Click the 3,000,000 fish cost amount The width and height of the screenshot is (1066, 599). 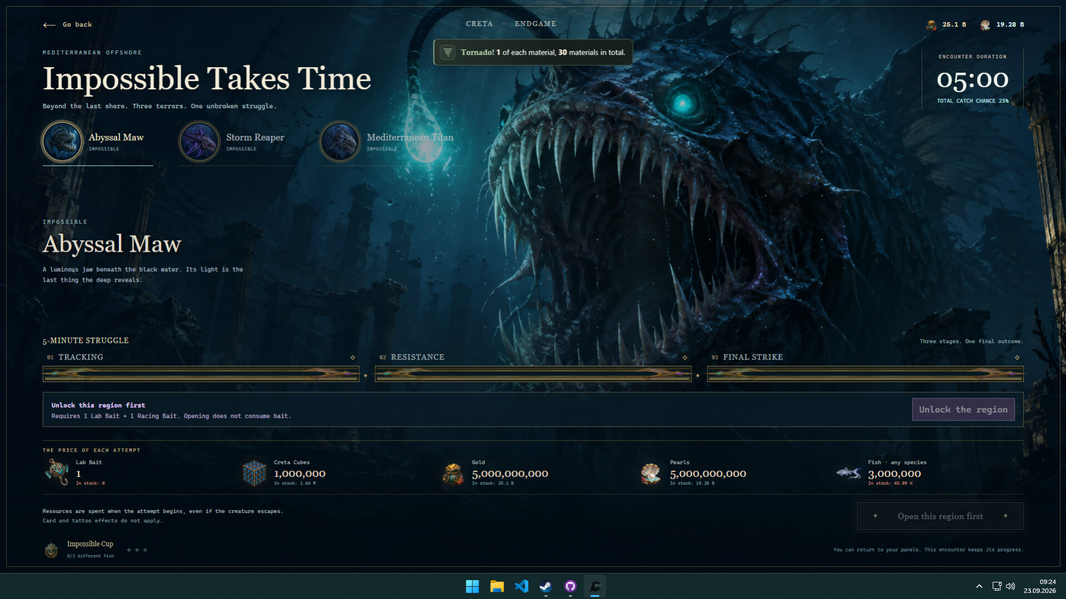click(894, 474)
